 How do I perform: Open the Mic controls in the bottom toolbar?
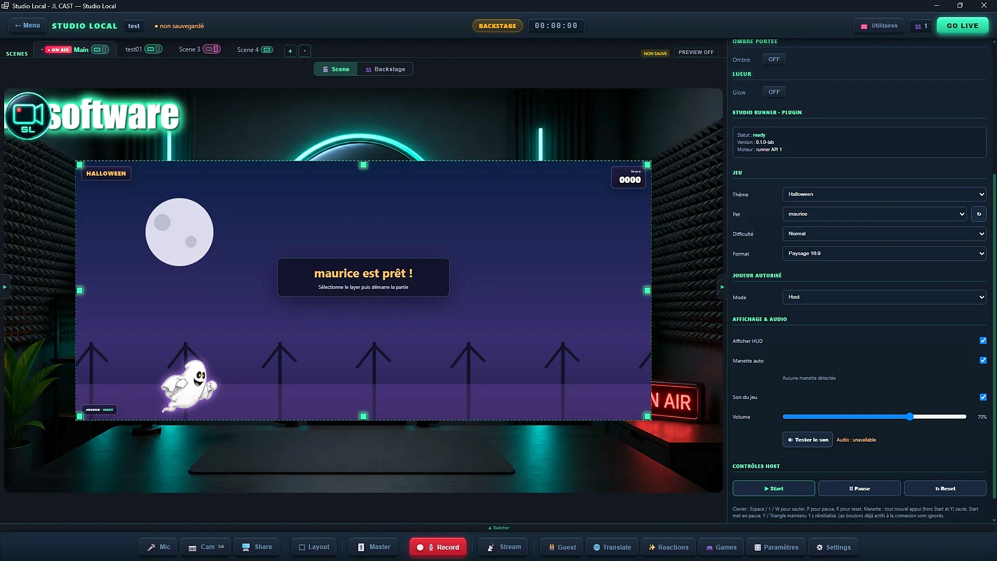[x=158, y=547]
